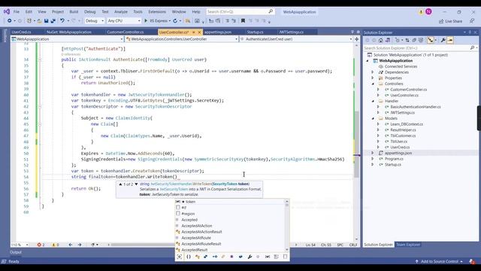481x271 pixels.
Task: Click the Save file icon in toolbar
Action: coord(46,21)
